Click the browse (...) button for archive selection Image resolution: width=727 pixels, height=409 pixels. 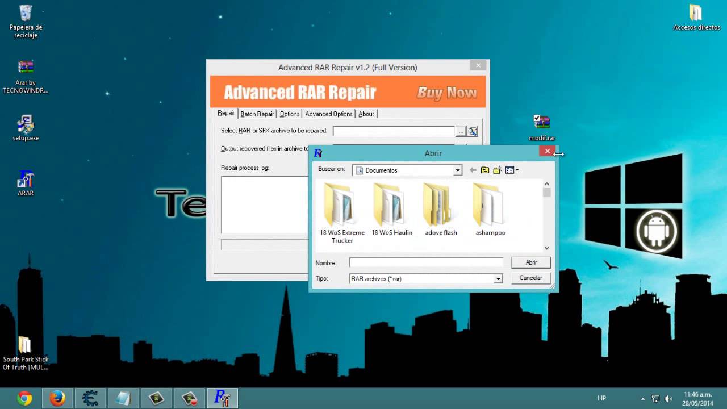point(461,131)
